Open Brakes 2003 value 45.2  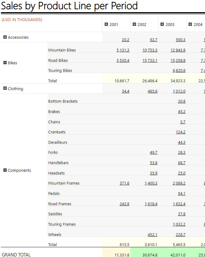pos(182,112)
